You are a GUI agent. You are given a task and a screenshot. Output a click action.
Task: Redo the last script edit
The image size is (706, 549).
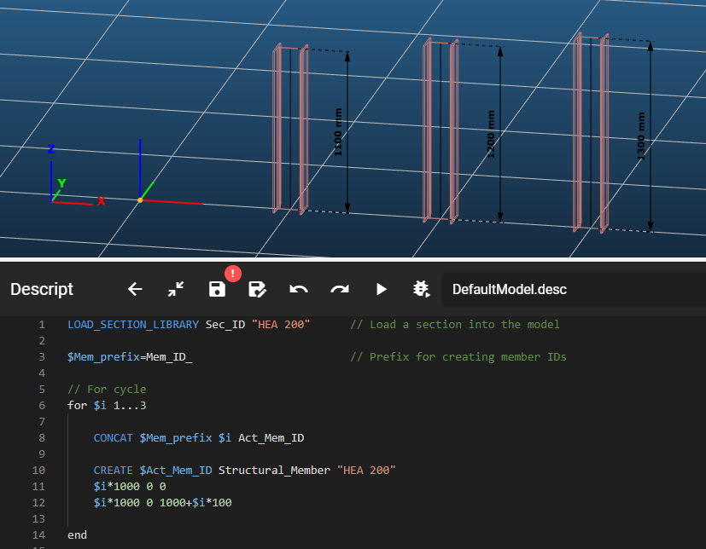(340, 289)
